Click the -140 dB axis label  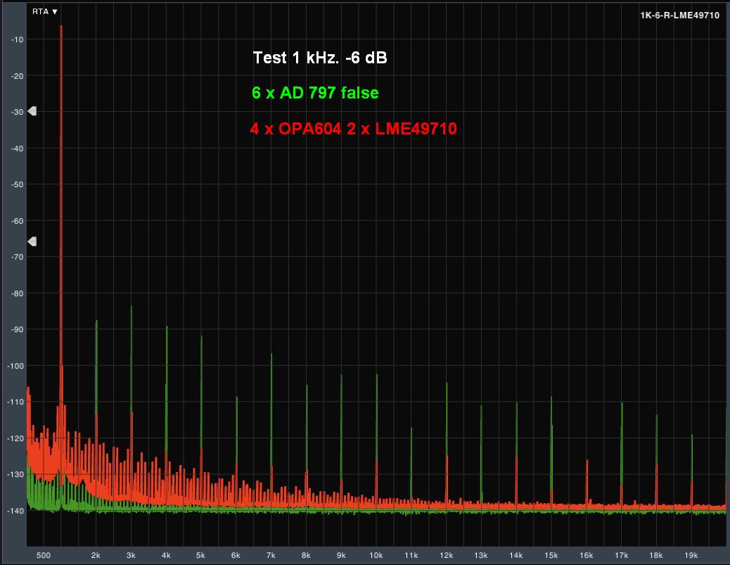point(16,511)
